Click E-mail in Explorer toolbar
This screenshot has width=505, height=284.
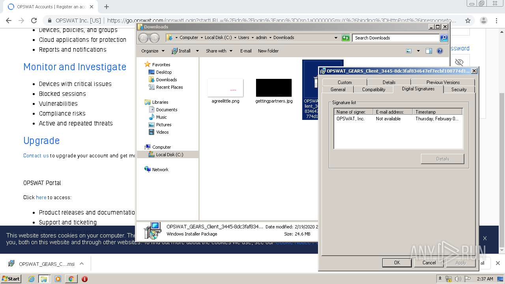[x=246, y=51]
